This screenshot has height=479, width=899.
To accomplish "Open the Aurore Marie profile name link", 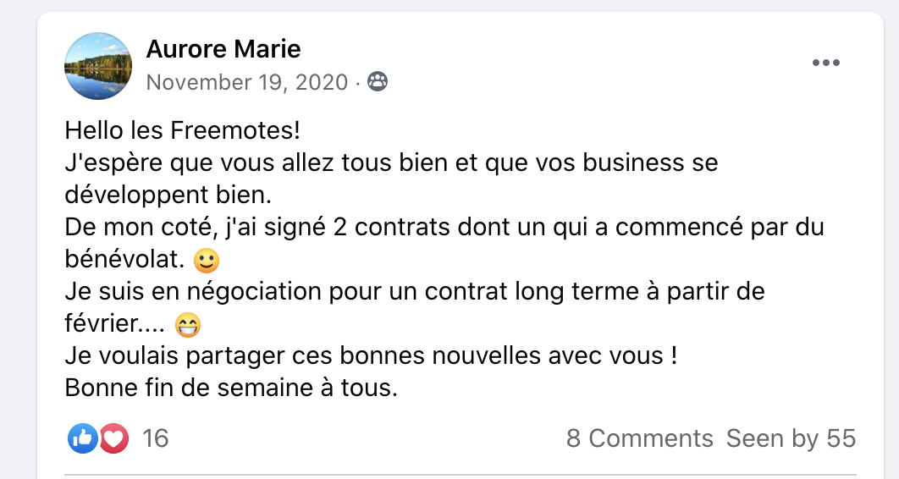I will [223, 49].
